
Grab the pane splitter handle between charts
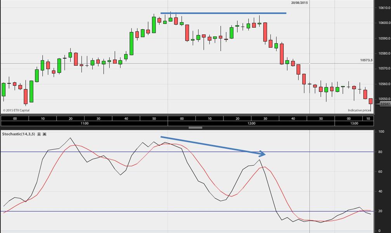(195, 128)
